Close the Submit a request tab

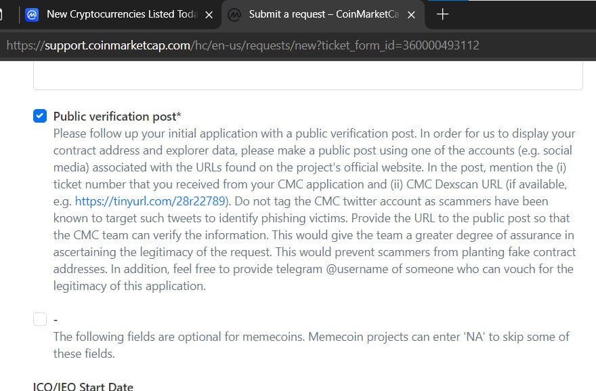(411, 15)
